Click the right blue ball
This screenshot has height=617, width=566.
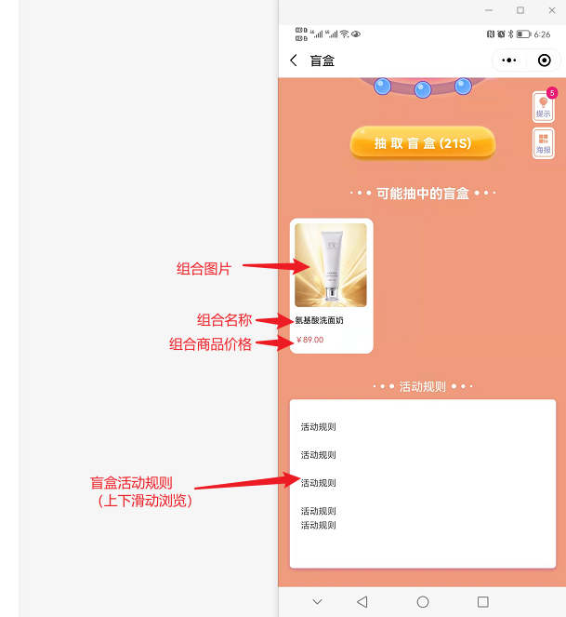pos(463,87)
